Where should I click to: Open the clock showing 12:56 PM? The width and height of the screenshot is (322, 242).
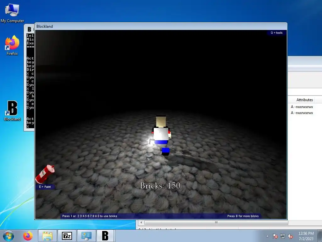pos(306,236)
